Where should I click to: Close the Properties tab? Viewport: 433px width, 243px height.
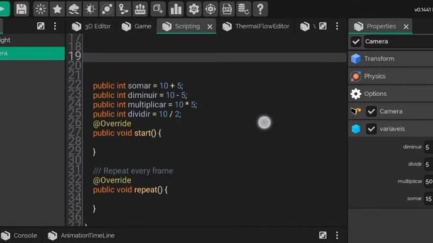tap(406, 27)
